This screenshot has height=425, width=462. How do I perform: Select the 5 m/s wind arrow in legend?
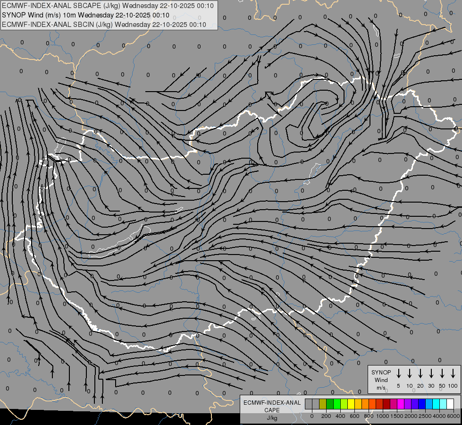click(x=398, y=374)
